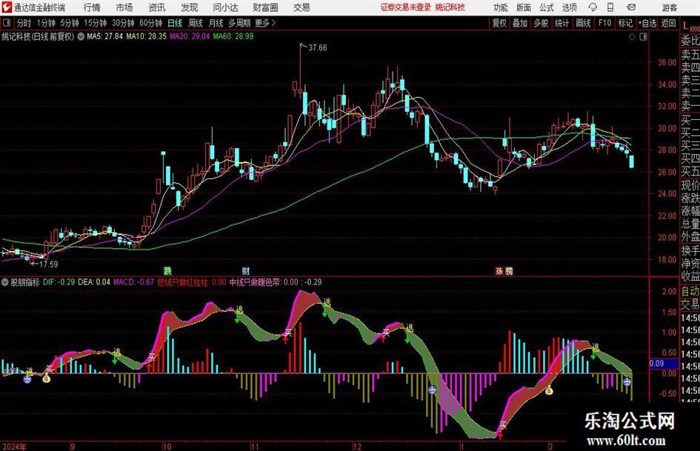Toggle the side panel icon above price axis
The image size is (700, 451).
coord(643,37)
